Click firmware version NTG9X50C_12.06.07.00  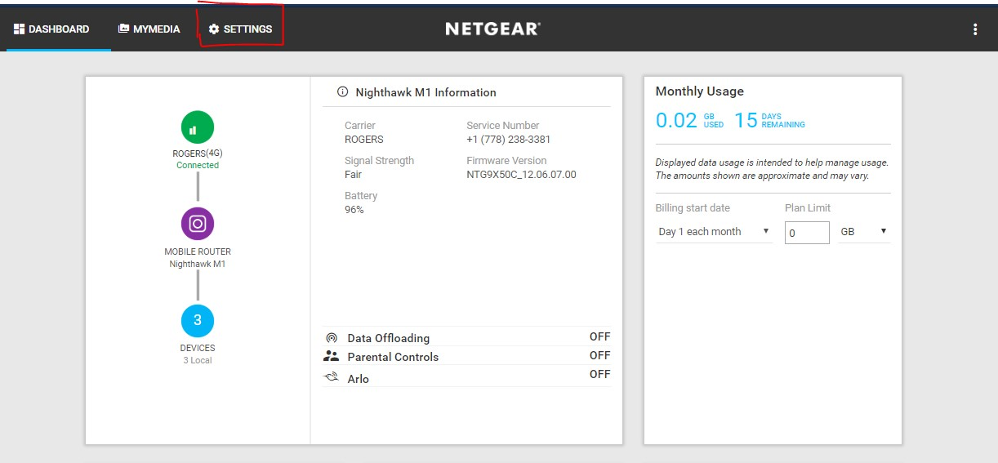point(521,175)
